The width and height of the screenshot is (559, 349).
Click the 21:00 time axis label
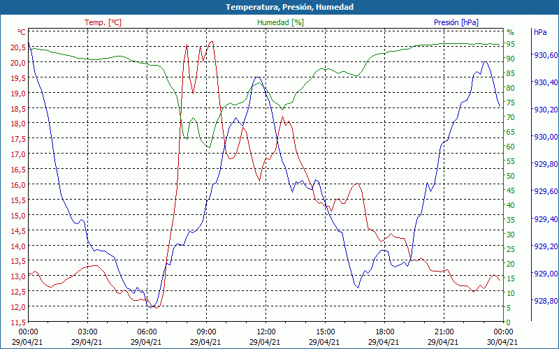coord(444,332)
